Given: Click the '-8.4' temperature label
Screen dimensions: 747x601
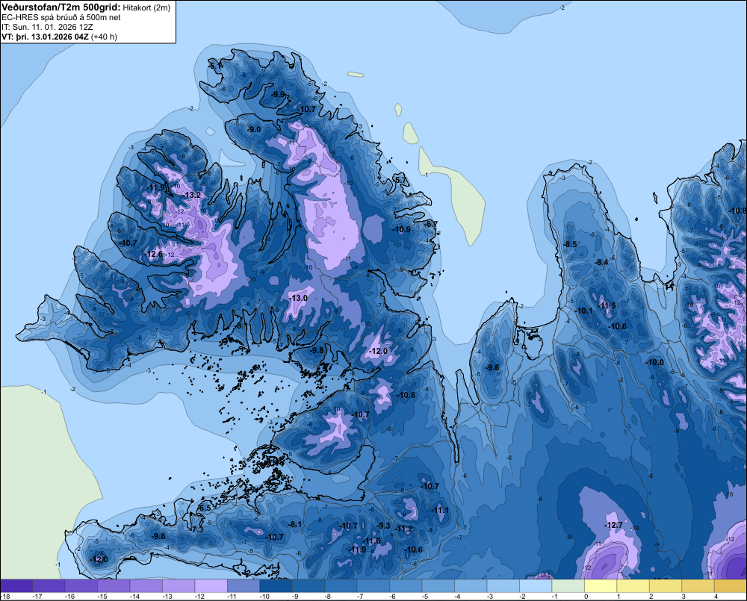Looking at the screenshot, I should pos(601,262).
